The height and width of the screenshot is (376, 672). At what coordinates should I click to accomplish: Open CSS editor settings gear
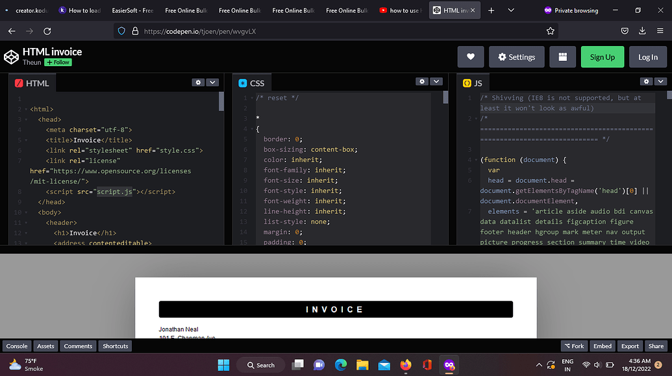(422, 81)
